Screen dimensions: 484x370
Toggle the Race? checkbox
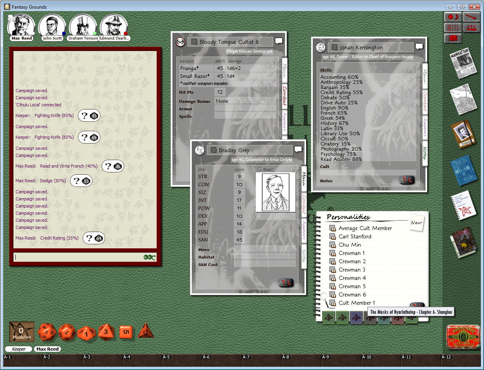[x=260, y=170]
